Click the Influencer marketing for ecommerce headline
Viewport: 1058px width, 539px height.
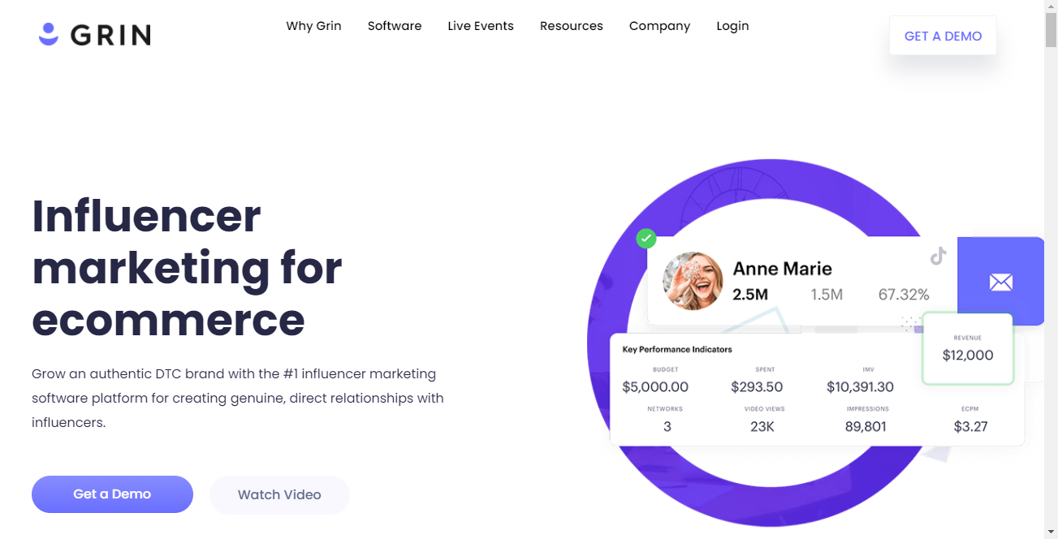[187, 268]
